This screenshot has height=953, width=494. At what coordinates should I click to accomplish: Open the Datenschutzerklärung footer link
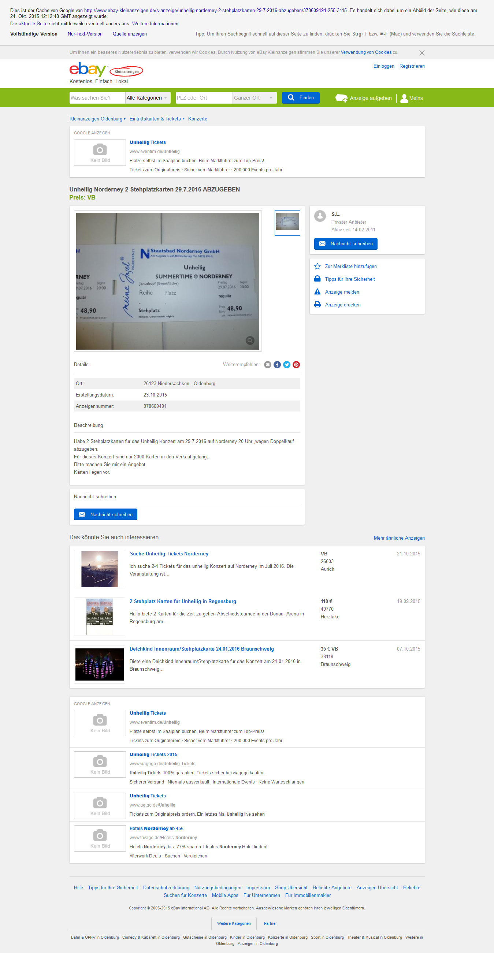tap(166, 887)
